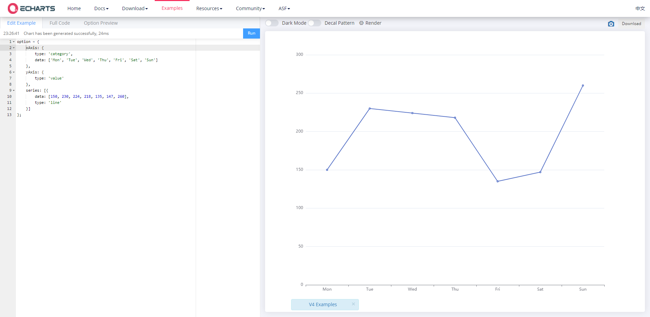Collapse the series code fold arrow

coord(14,91)
